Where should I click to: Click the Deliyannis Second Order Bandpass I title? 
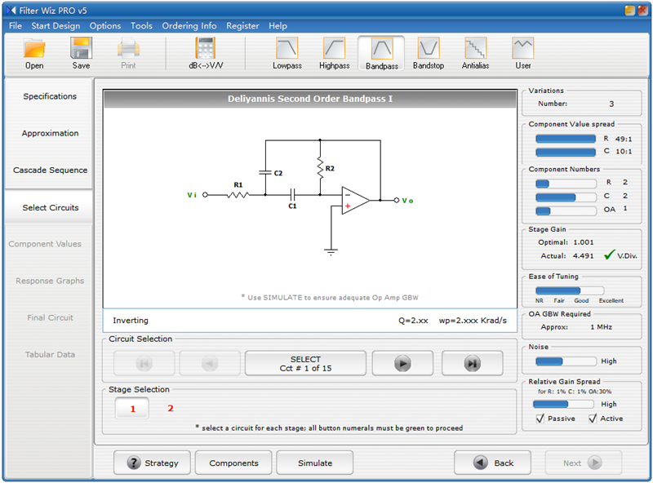pos(310,99)
